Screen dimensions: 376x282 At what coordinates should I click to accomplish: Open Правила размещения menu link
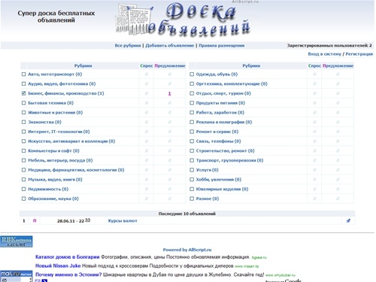pyautogui.click(x=222, y=46)
